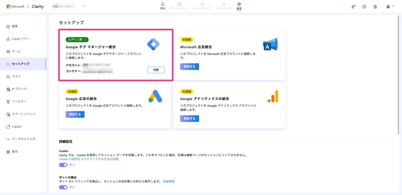Go to the レコーディング tab
The image size is (402, 195).
(x=202, y=5)
